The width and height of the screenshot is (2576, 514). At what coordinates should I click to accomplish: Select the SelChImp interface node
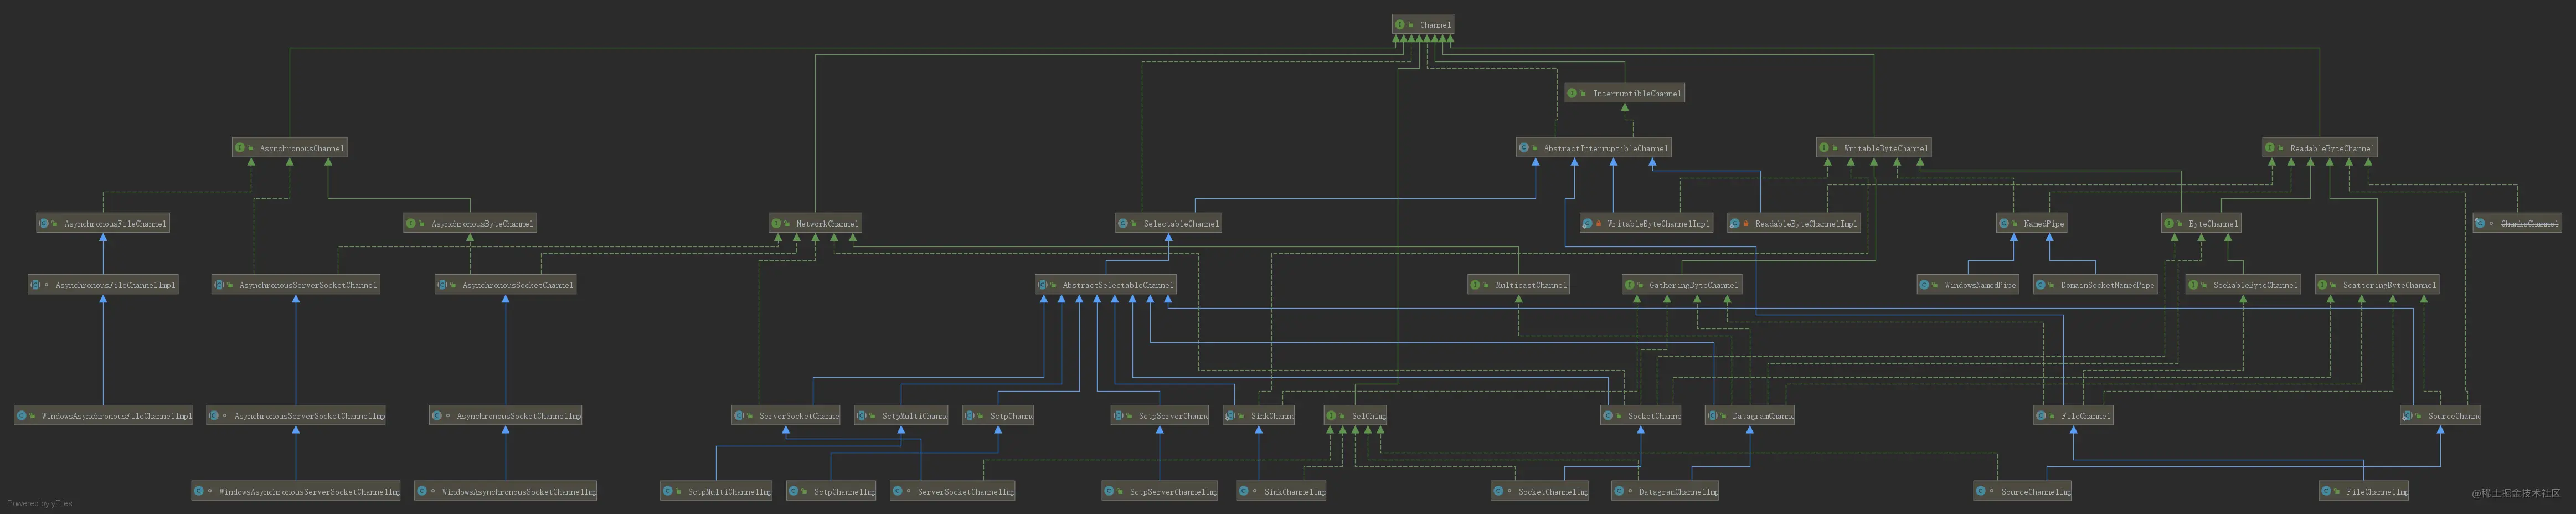tap(1355, 415)
